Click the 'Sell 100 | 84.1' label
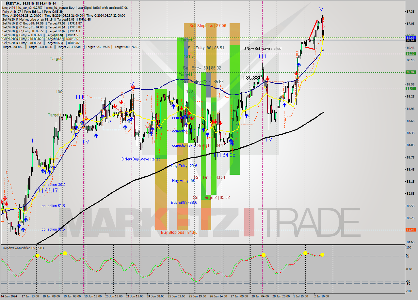Image resolution: width=418 pixels, height=300 pixels. coord(210,145)
